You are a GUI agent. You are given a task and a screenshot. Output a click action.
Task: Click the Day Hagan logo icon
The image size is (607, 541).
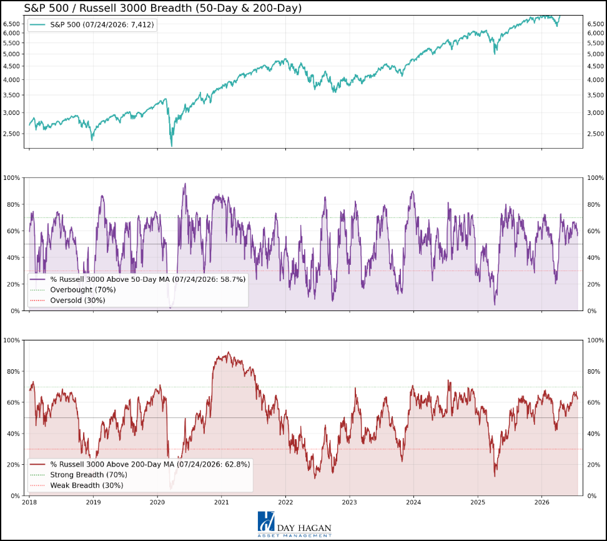click(266, 521)
